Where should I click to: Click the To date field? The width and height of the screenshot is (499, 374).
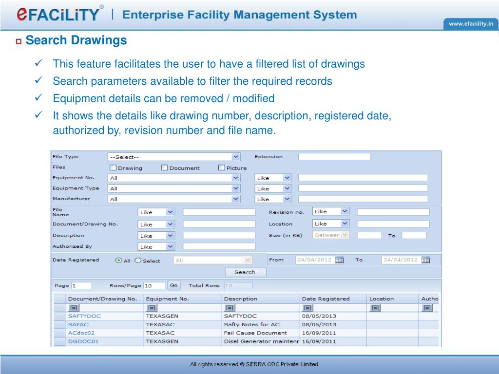click(x=402, y=260)
